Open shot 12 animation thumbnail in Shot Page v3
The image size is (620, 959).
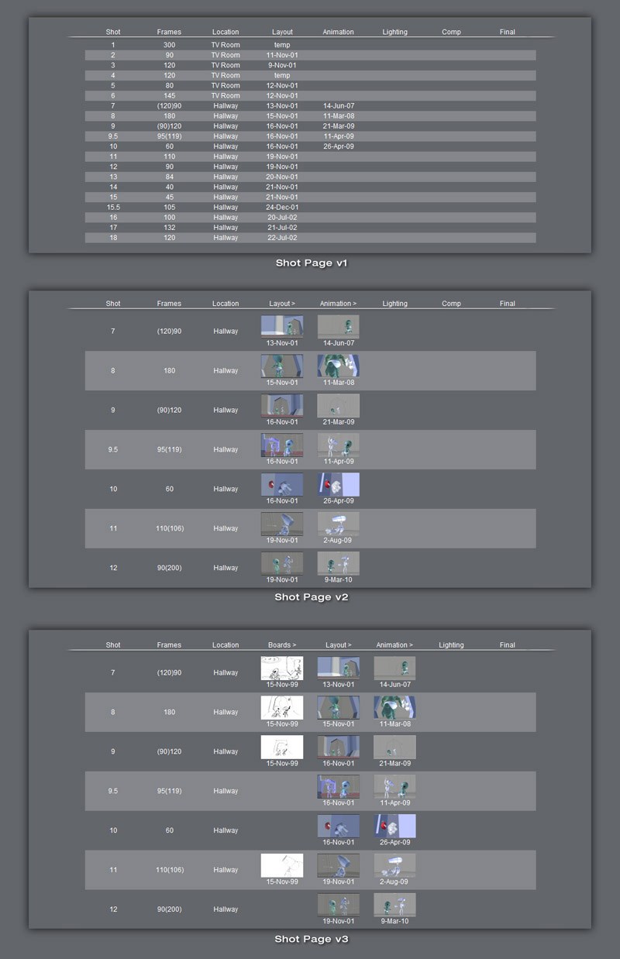point(394,904)
